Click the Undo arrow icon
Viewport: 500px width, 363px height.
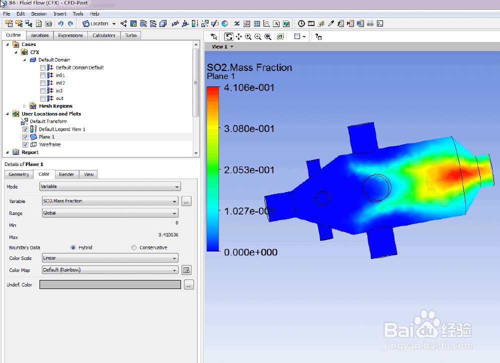tap(60, 23)
